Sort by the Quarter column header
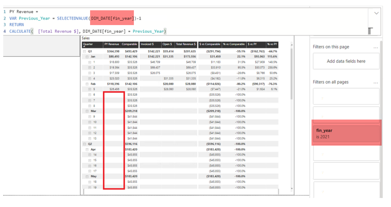This screenshot has width=391, height=207. [x=92, y=44]
